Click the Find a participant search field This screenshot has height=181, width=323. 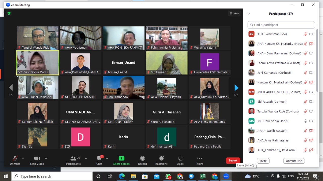coord(281,25)
